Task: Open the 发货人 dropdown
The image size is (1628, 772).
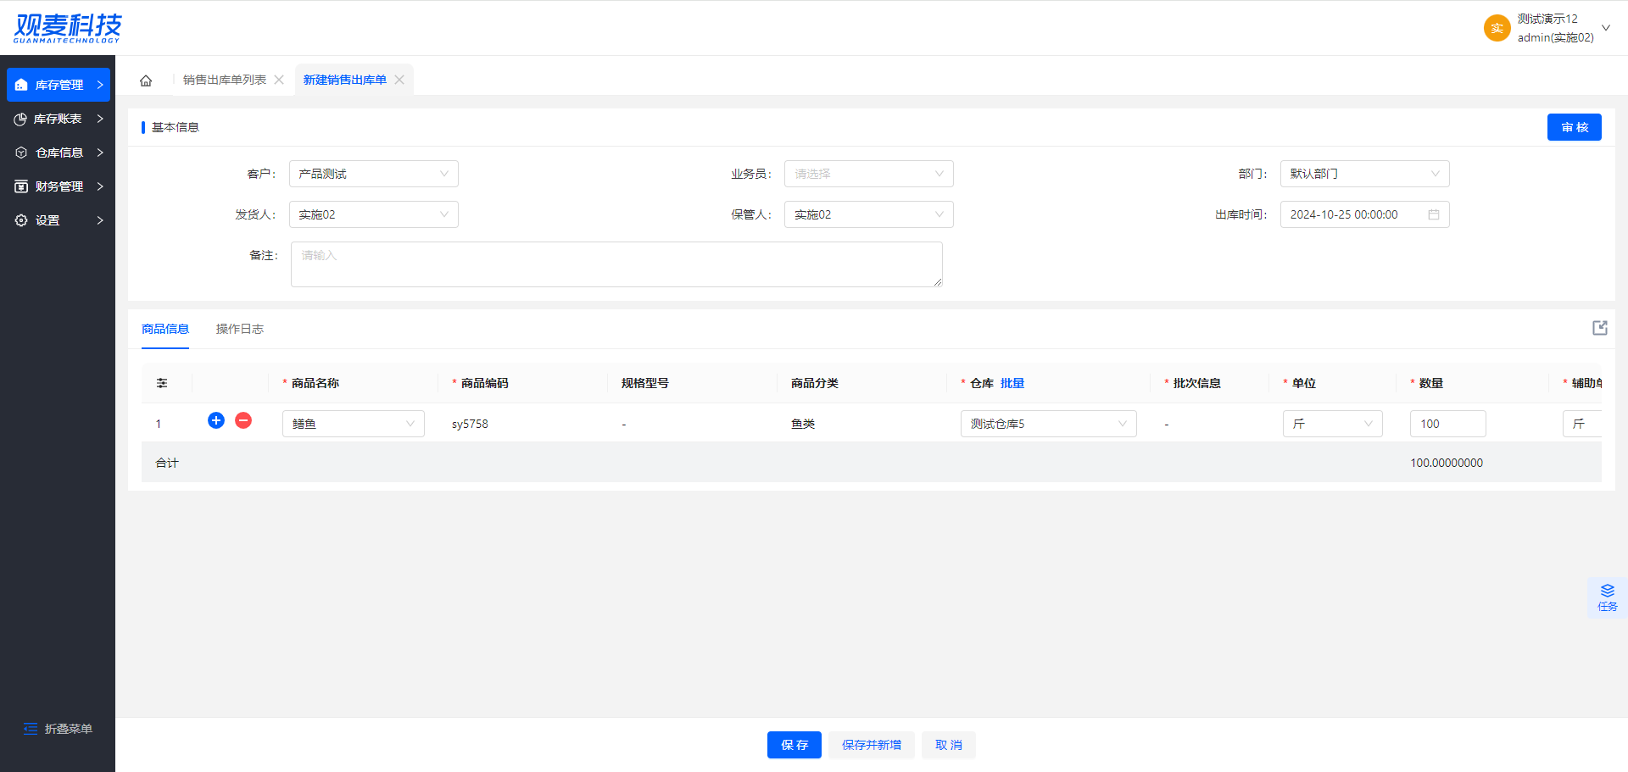Action: tap(374, 214)
